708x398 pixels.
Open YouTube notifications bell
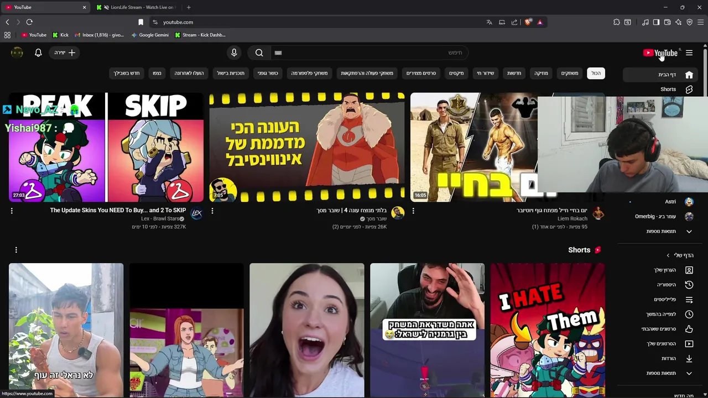pos(38,53)
